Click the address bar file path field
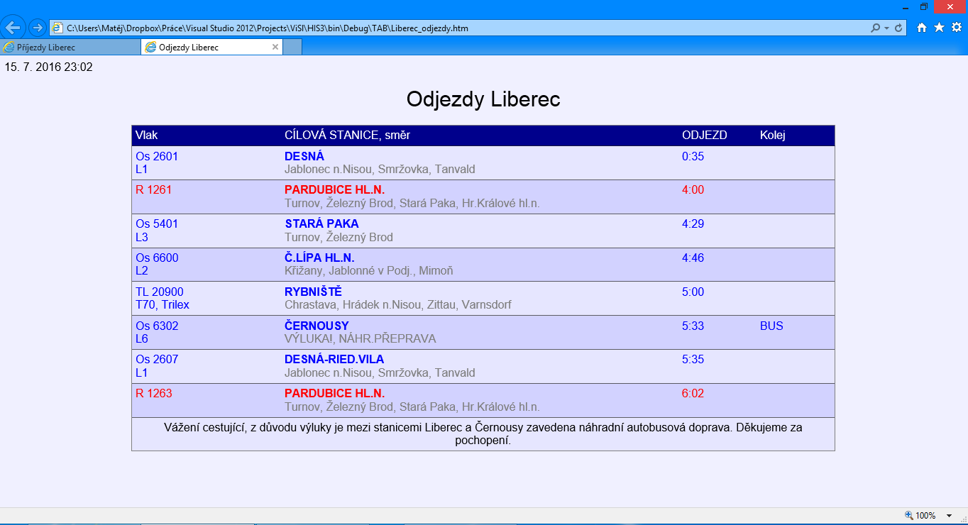 pos(426,28)
